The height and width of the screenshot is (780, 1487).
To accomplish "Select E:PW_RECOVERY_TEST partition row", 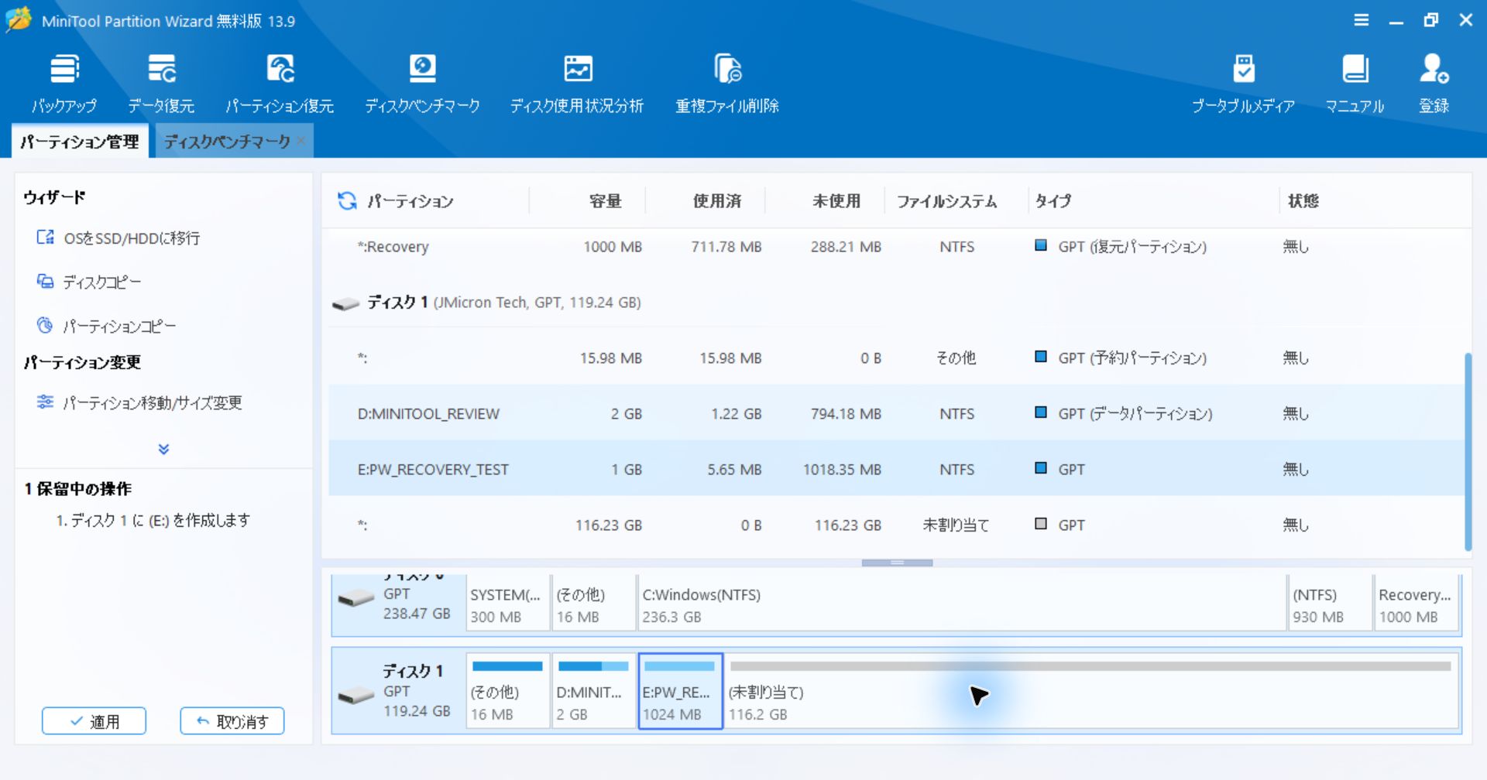I will click(896, 470).
